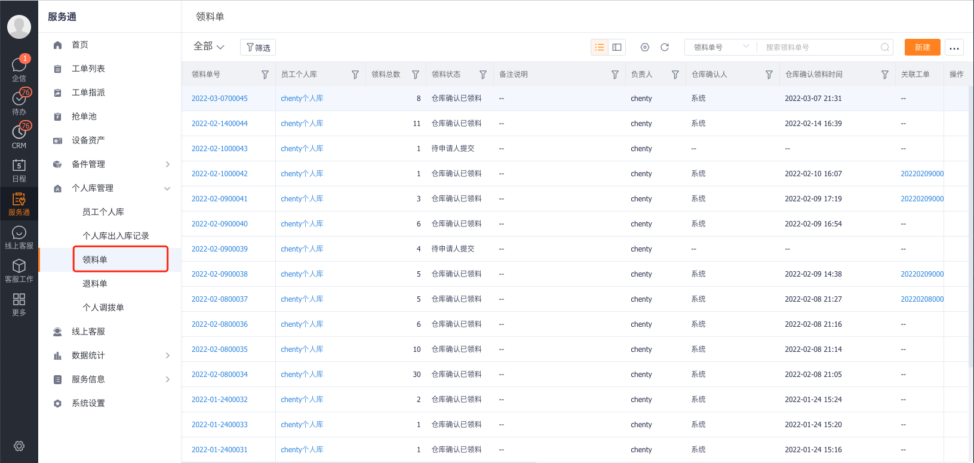Switch to list view icon
The height and width of the screenshot is (463, 974).
600,47
